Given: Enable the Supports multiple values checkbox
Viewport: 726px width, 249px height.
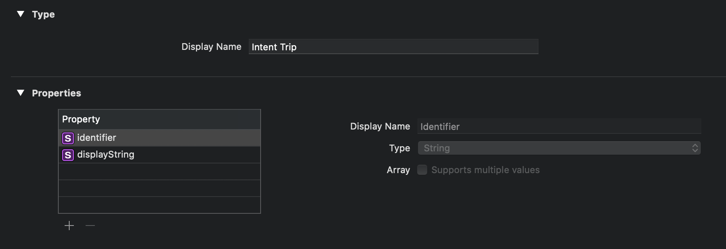Looking at the screenshot, I should pyautogui.click(x=422, y=170).
